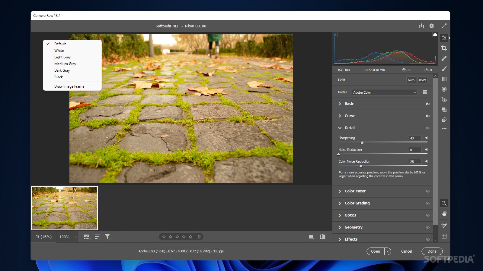Select the Adjustment Brush tool
The height and width of the screenshot is (271, 483).
click(x=444, y=69)
